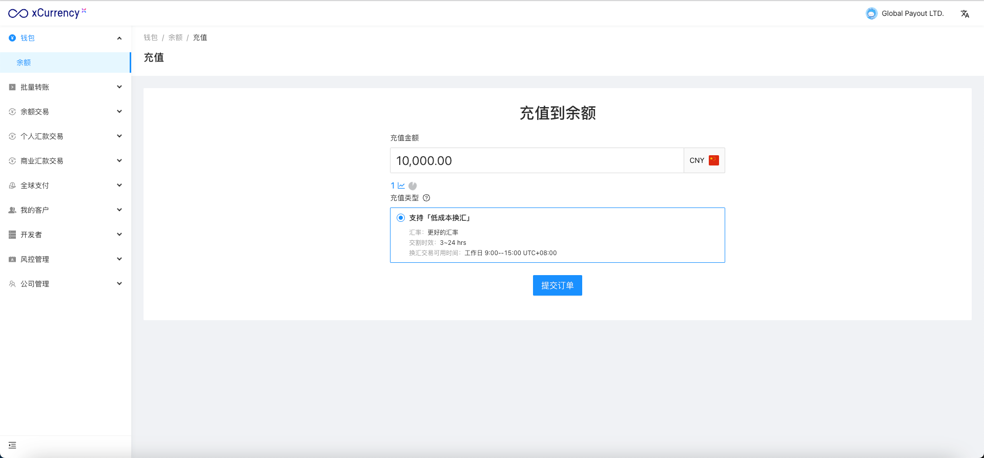984x458 pixels.
Task: Expand the 开发者 menu chevron
Action: click(119, 235)
